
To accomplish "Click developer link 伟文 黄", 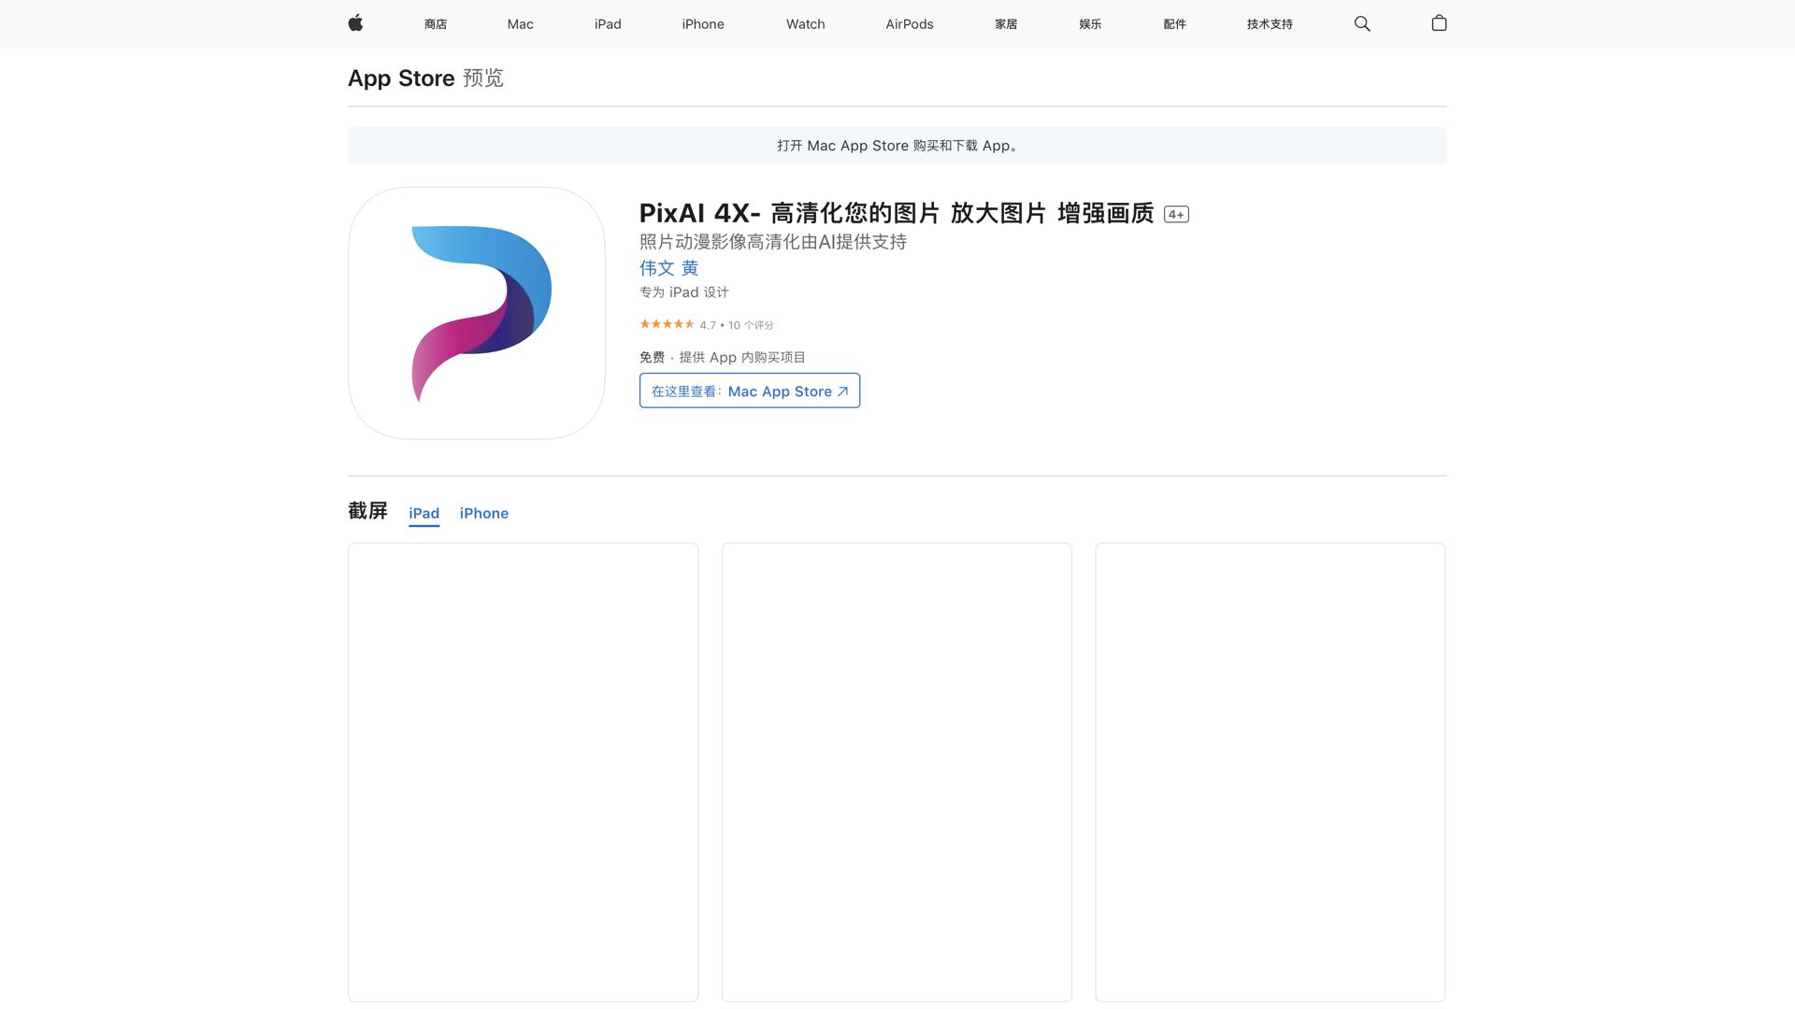I will tap(668, 268).
